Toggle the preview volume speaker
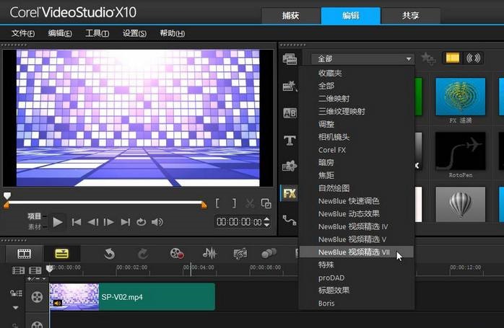Image resolution: width=504 pixels, height=328 pixels. pos(157,222)
